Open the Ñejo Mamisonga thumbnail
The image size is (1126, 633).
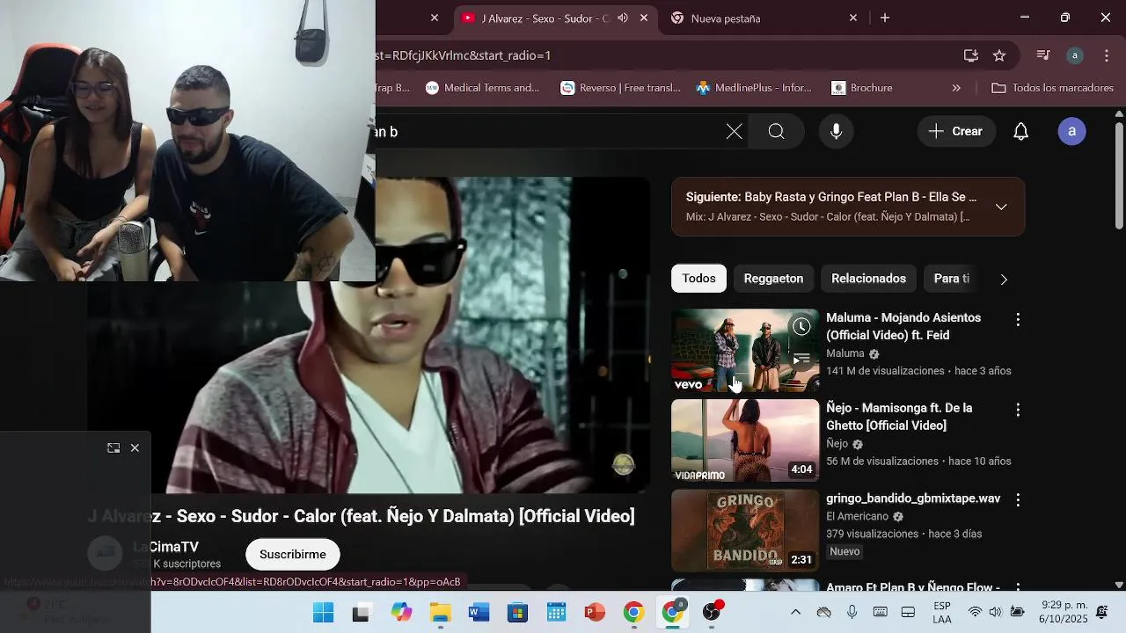(745, 440)
